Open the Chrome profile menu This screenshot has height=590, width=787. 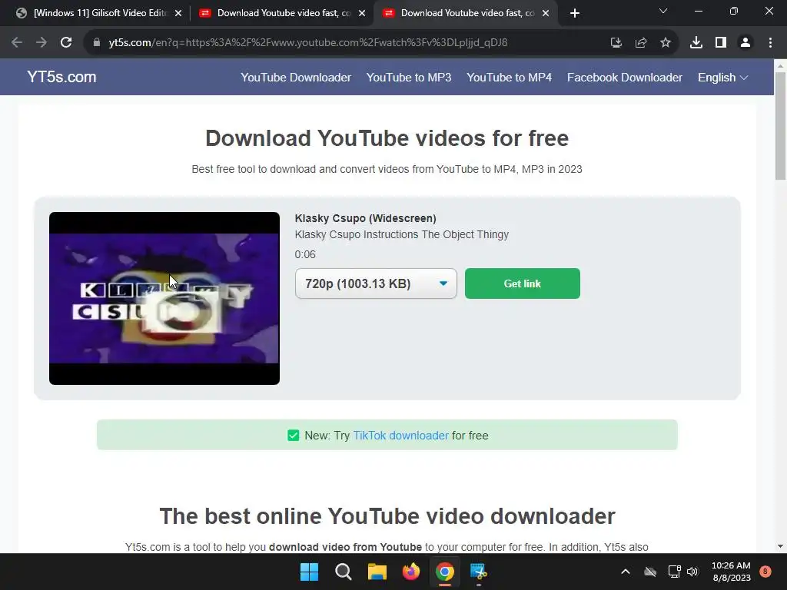point(745,43)
